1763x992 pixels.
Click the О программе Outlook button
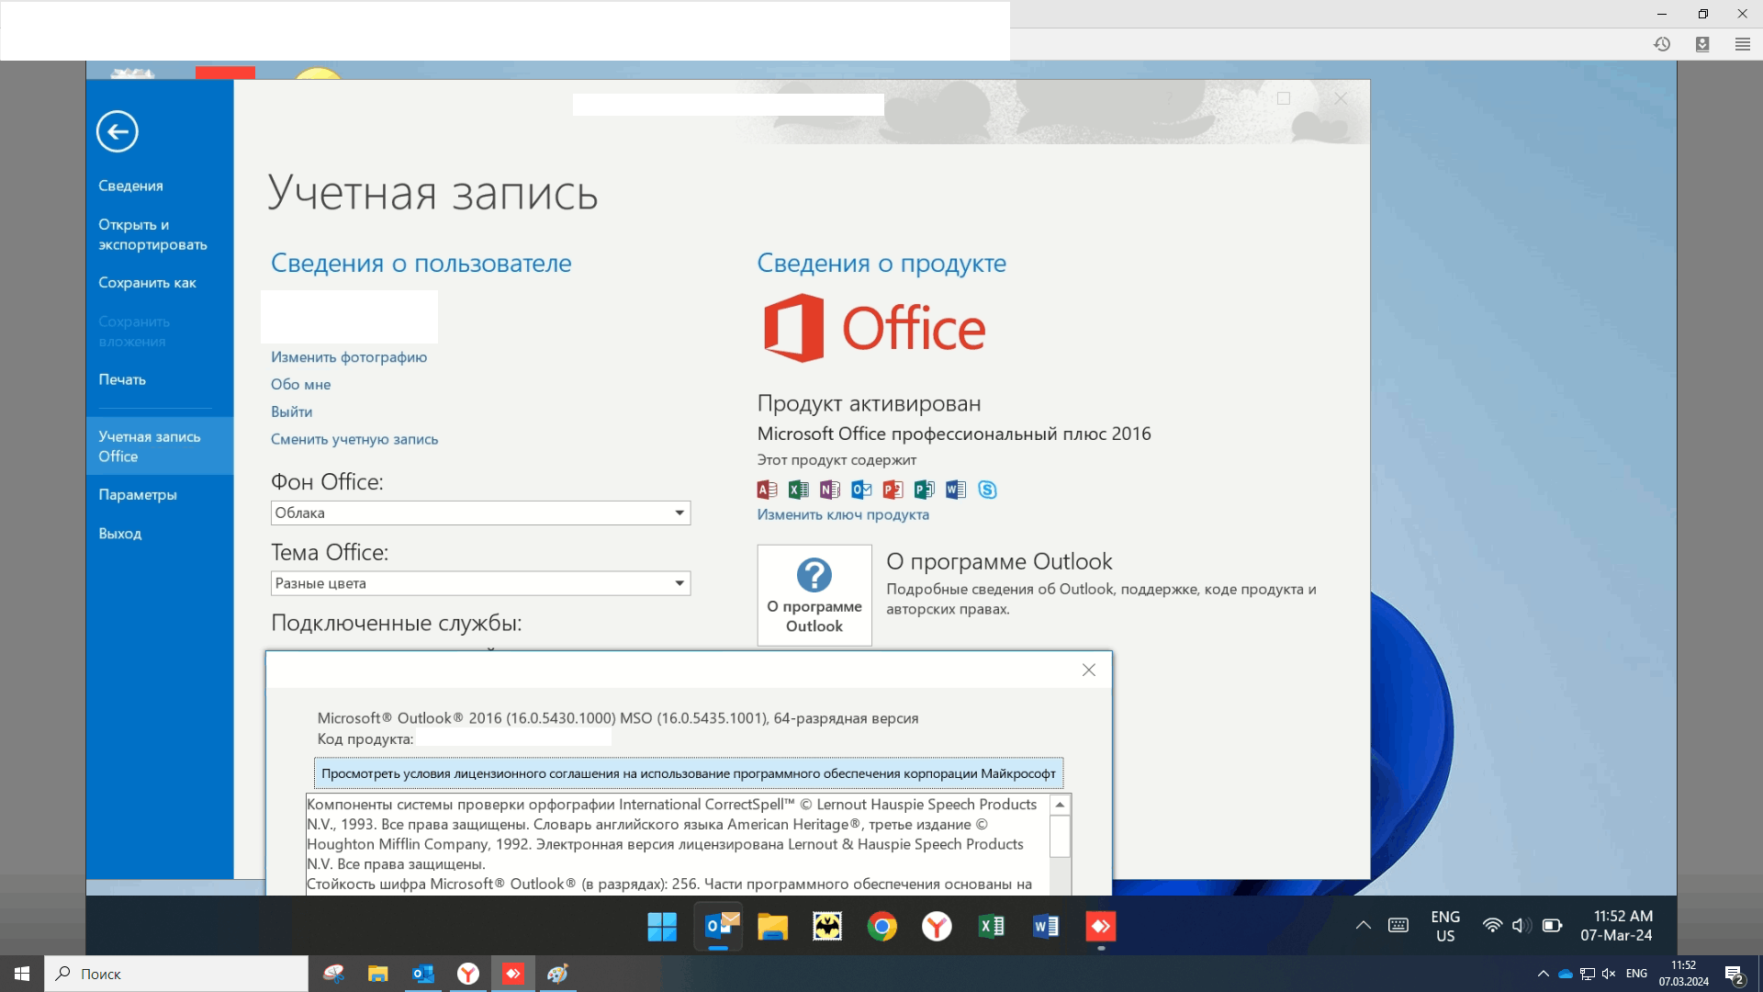814,595
